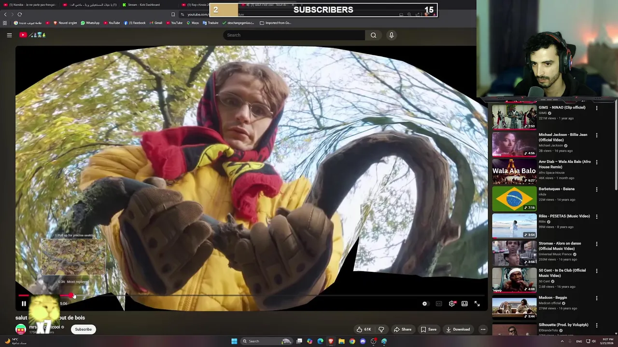Open Maps bookmark
Screen dimensions: 618x347
[x=193, y=23]
